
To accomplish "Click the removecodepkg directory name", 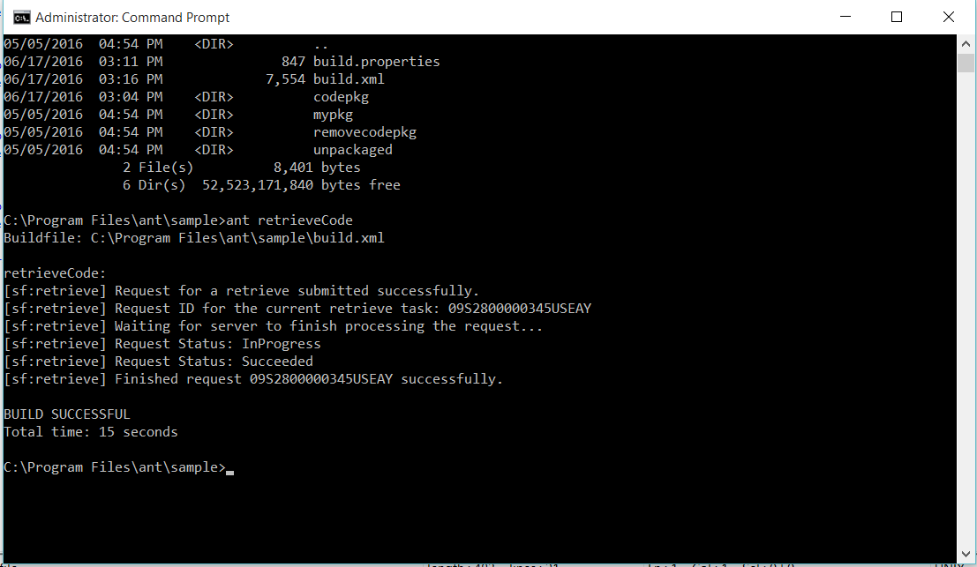I will (x=364, y=132).
